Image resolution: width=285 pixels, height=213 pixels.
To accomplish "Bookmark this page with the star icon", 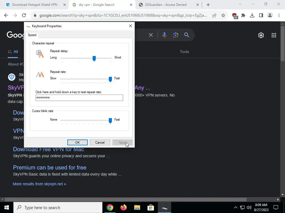I will pyautogui.click(x=223, y=16).
